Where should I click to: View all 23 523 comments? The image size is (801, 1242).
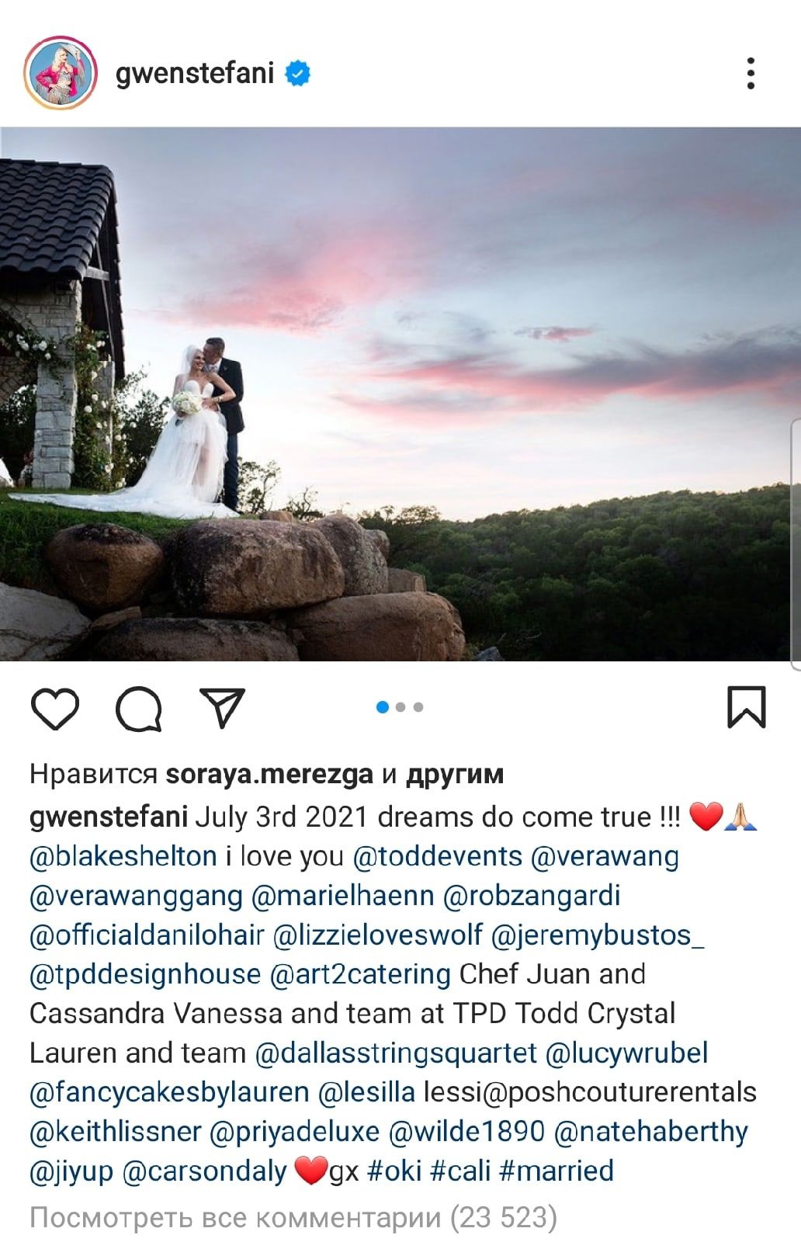pos(293,1217)
